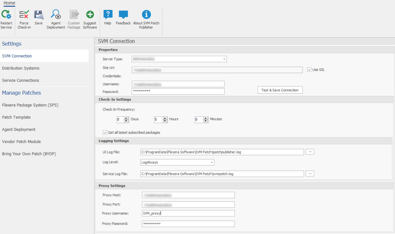395x234 pixels.
Task: Uncheck Get all latest subscribed packages
Action: click(x=105, y=133)
